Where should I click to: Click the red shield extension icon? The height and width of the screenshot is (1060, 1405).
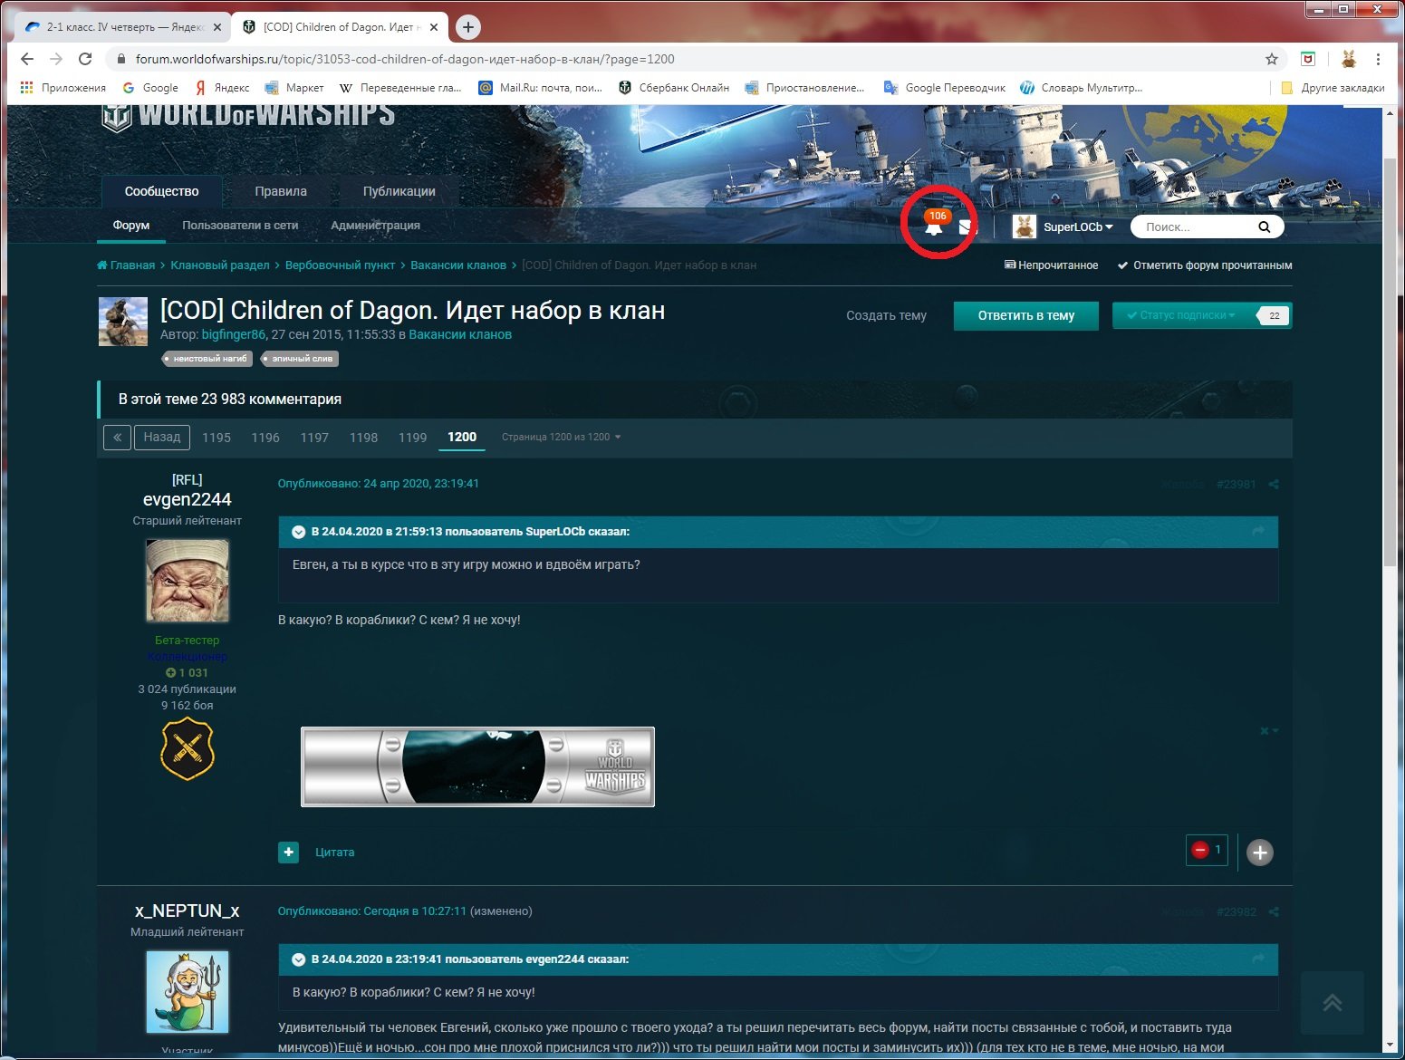[x=1308, y=59]
